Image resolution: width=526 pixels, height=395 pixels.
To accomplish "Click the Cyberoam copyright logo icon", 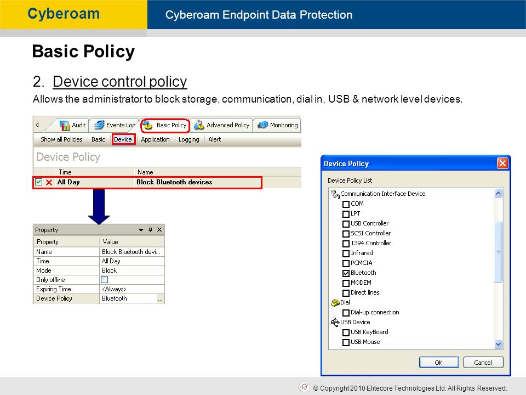I will tap(304, 387).
